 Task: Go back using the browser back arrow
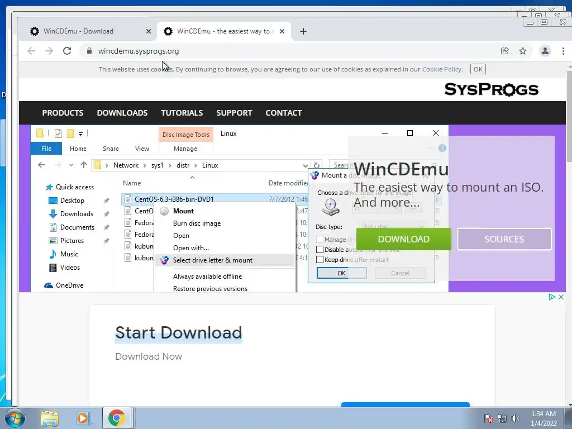(31, 51)
